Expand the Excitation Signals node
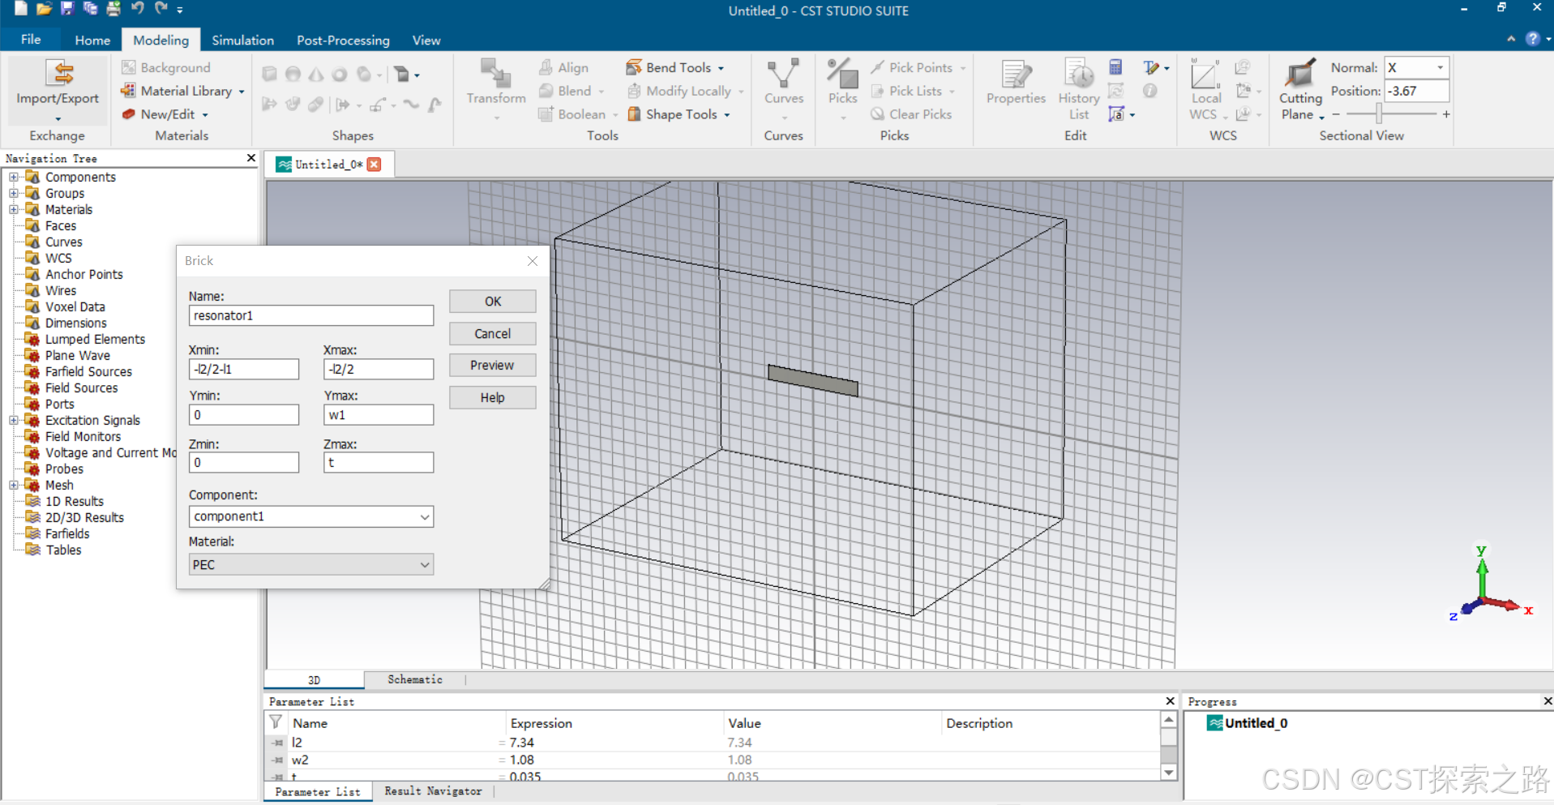Viewport: 1554px width, 805px height. coord(13,420)
